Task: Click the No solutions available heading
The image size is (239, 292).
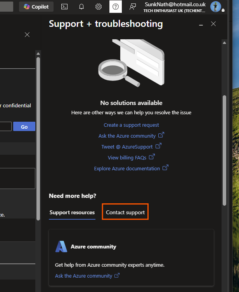Action: (x=131, y=103)
